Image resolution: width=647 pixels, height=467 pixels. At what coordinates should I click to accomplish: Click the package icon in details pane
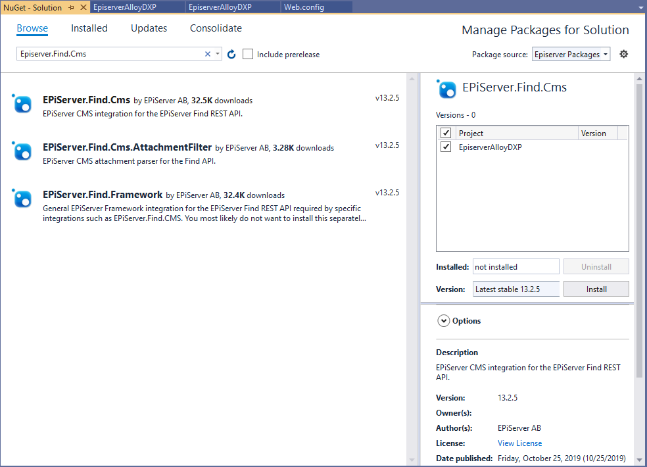click(446, 89)
